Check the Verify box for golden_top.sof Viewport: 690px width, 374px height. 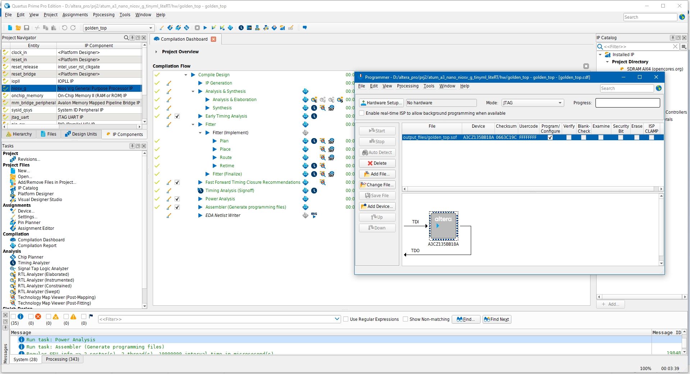pos(569,137)
